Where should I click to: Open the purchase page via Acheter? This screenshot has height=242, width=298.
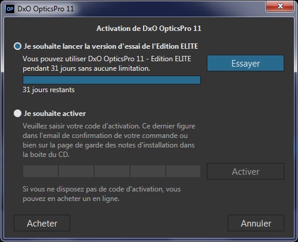[42, 223]
